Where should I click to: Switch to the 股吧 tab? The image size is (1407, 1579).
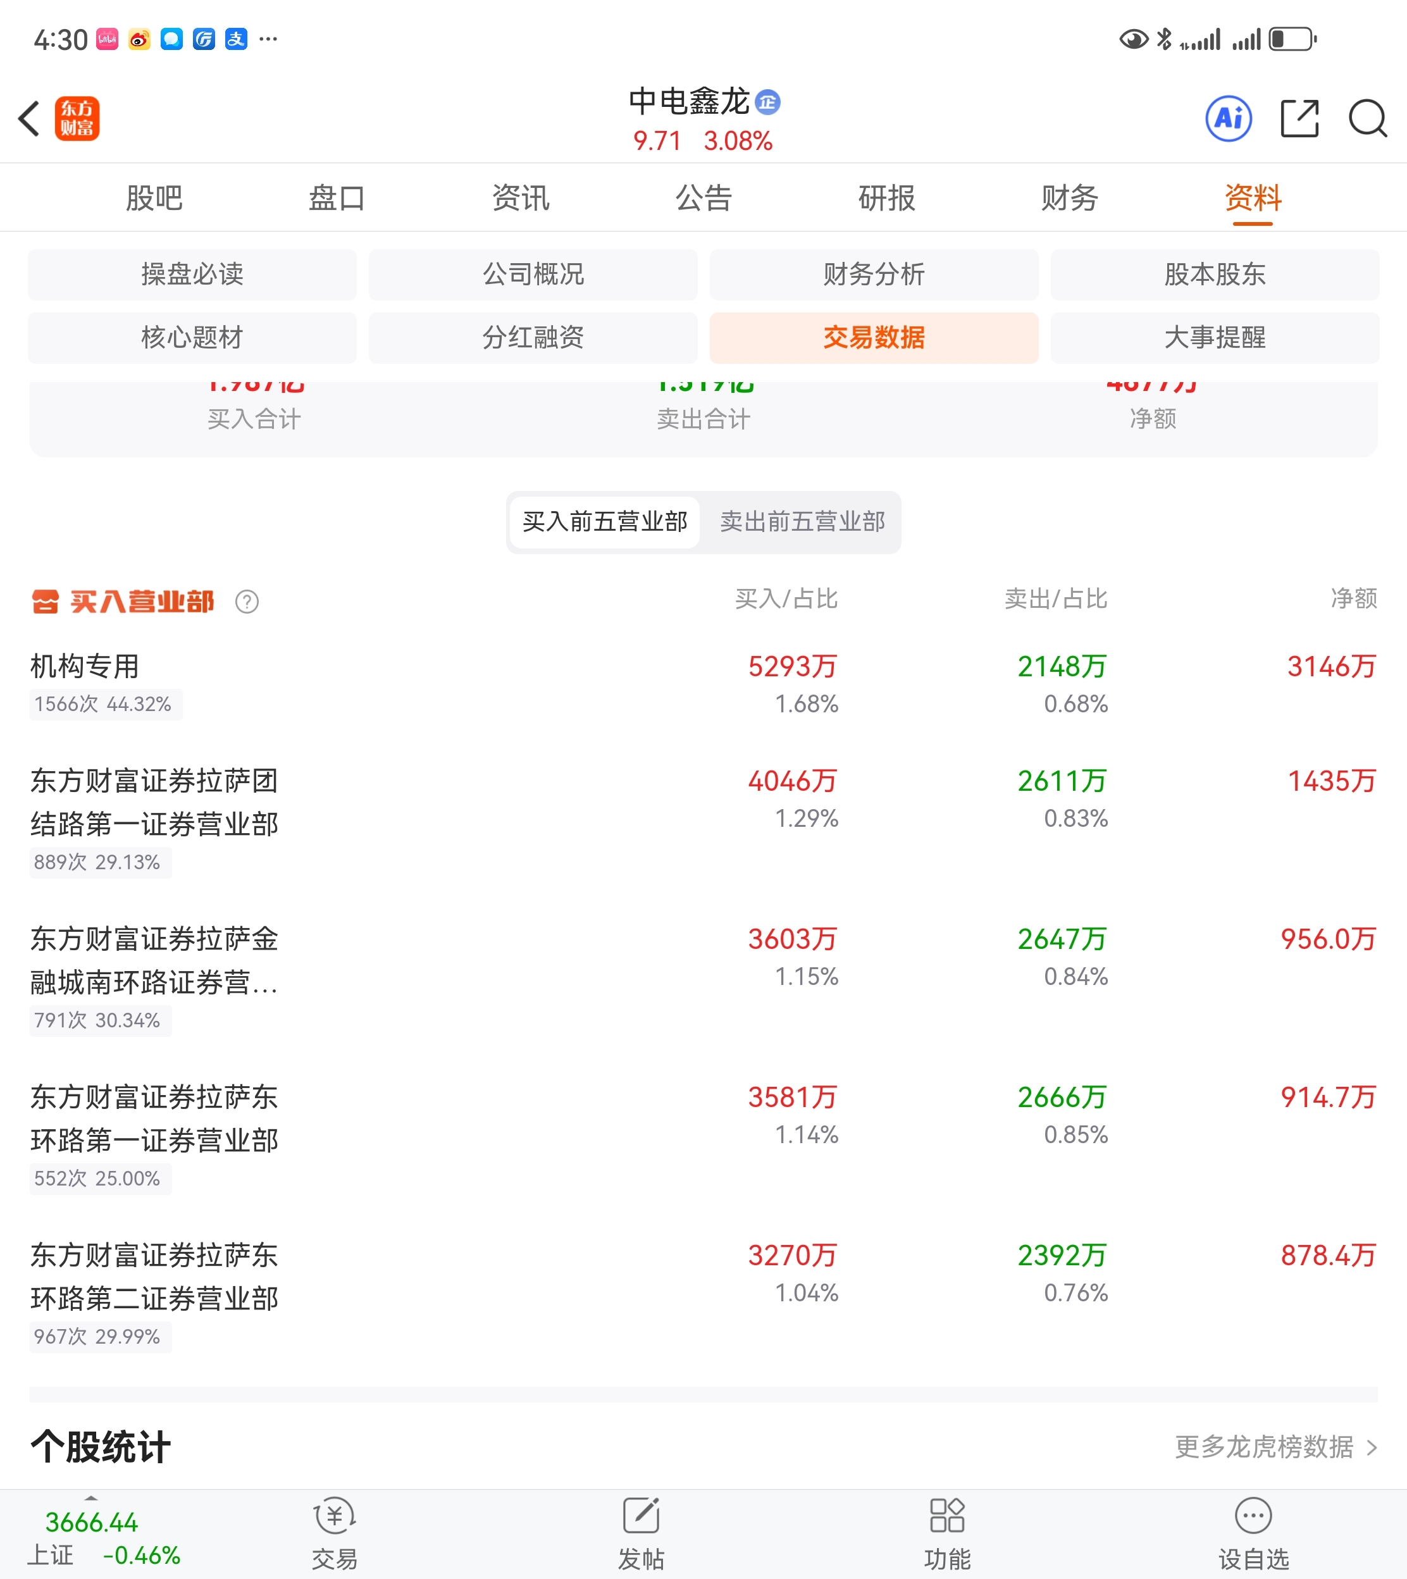[x=154, y=198]
